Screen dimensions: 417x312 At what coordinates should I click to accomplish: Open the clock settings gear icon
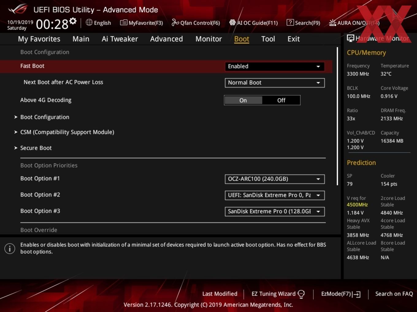73,21
